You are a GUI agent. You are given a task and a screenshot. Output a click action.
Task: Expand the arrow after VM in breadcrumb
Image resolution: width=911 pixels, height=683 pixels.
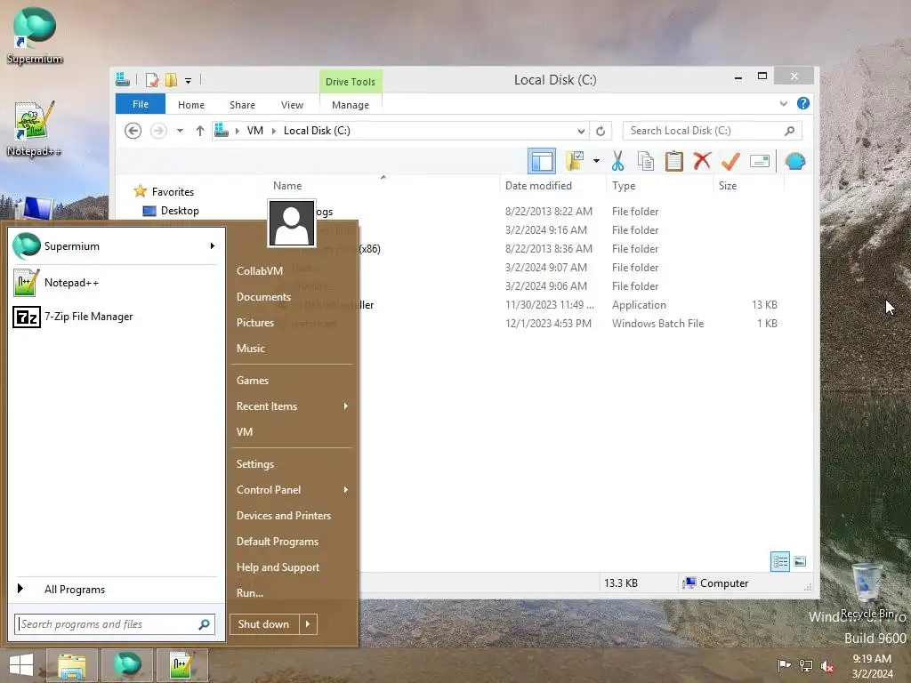pos(274,131)
